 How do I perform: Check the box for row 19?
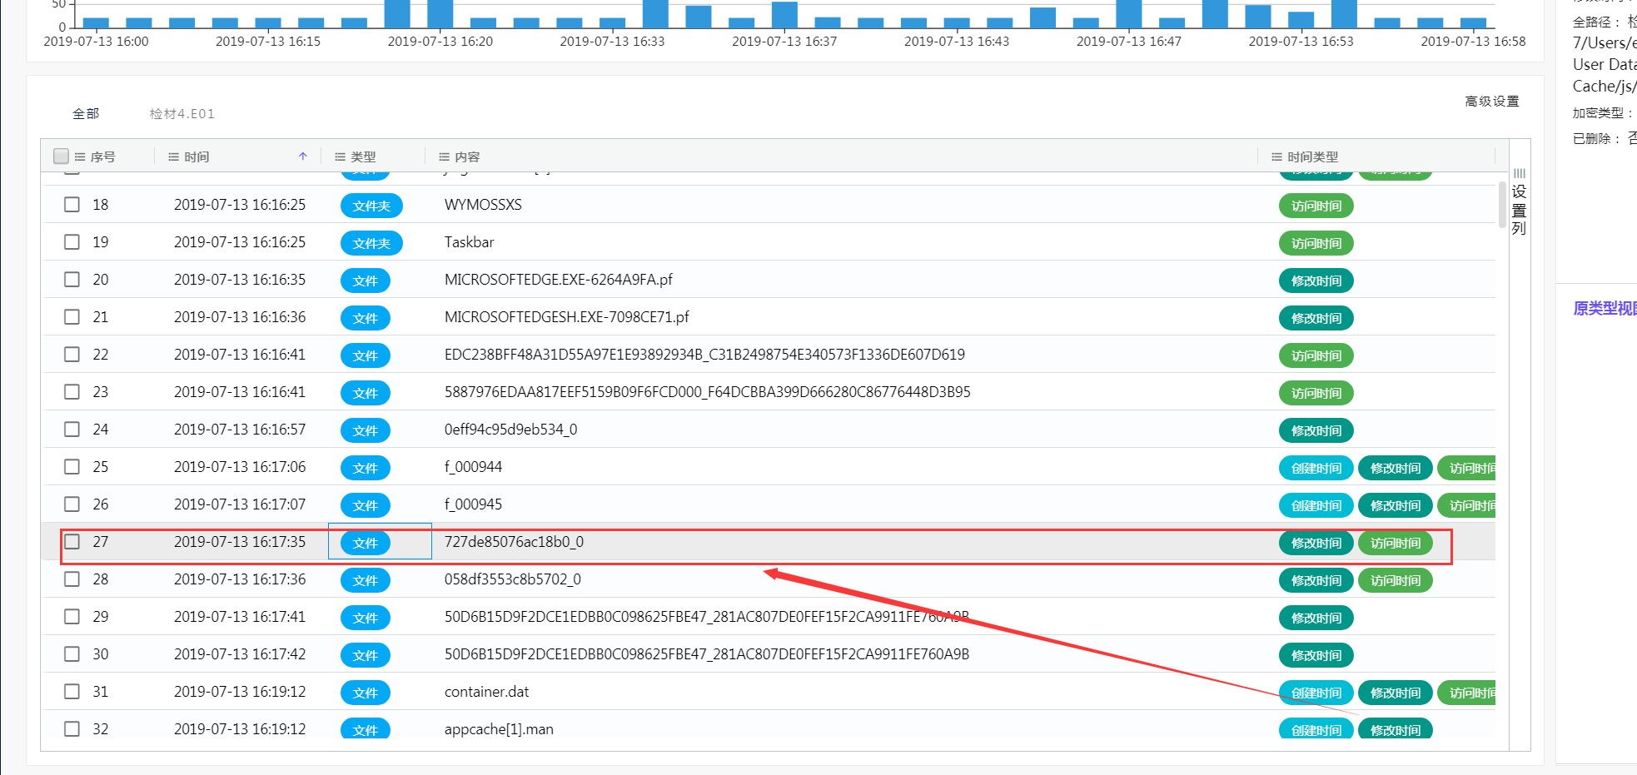(x=72, y=241)
